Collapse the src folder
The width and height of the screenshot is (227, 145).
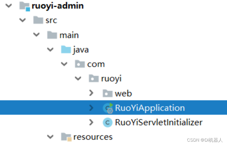coord(22,20)
